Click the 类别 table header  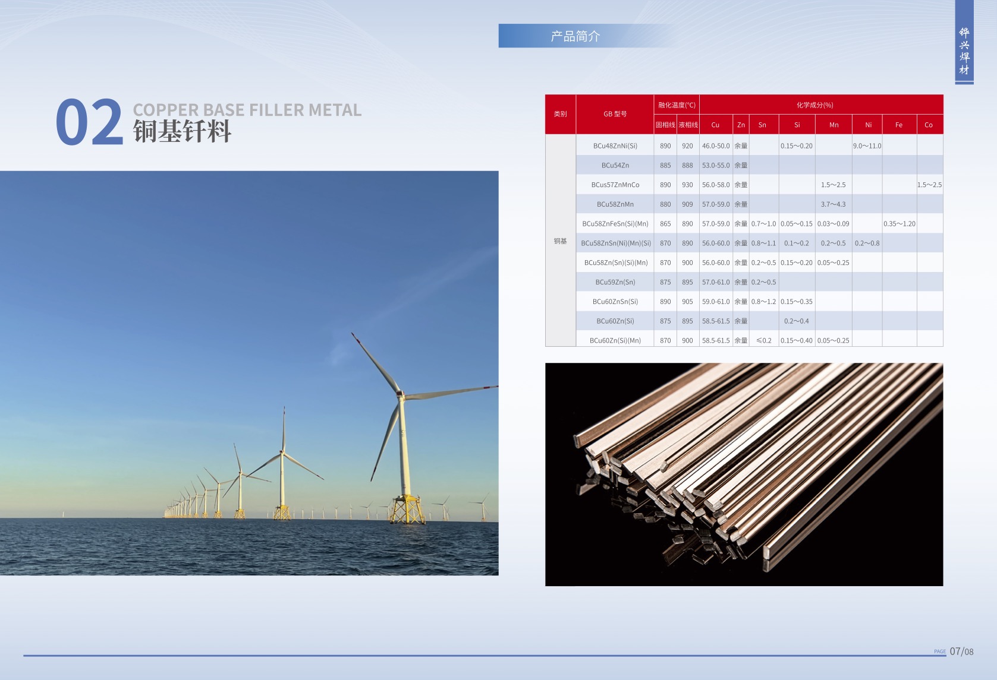point(560,114)
